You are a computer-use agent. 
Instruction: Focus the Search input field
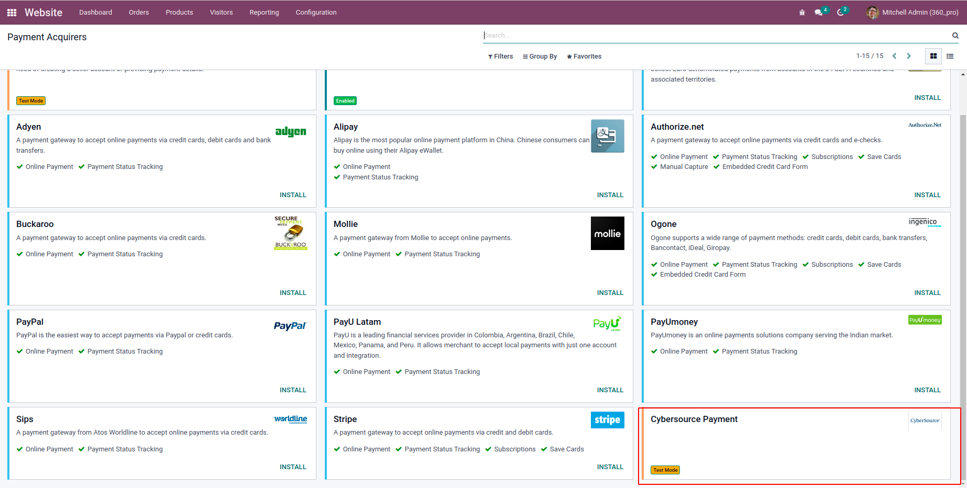point(716,36)
